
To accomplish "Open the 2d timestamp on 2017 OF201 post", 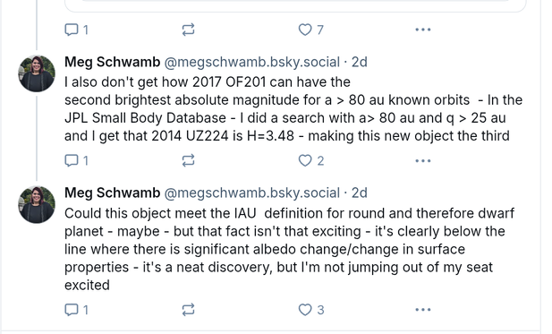I will [360, 62].
